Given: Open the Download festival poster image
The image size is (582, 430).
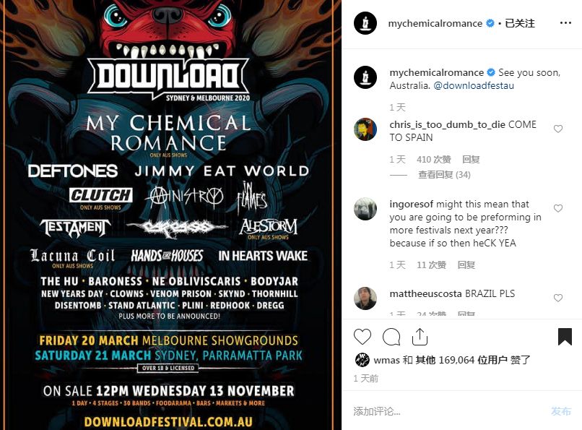Looking at the screenshot, I should 170,215.
